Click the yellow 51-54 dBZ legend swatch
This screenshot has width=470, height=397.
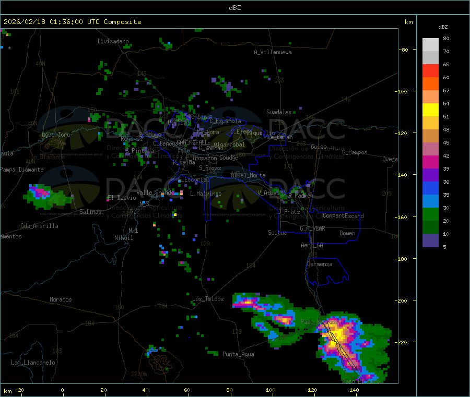point(430,110)
